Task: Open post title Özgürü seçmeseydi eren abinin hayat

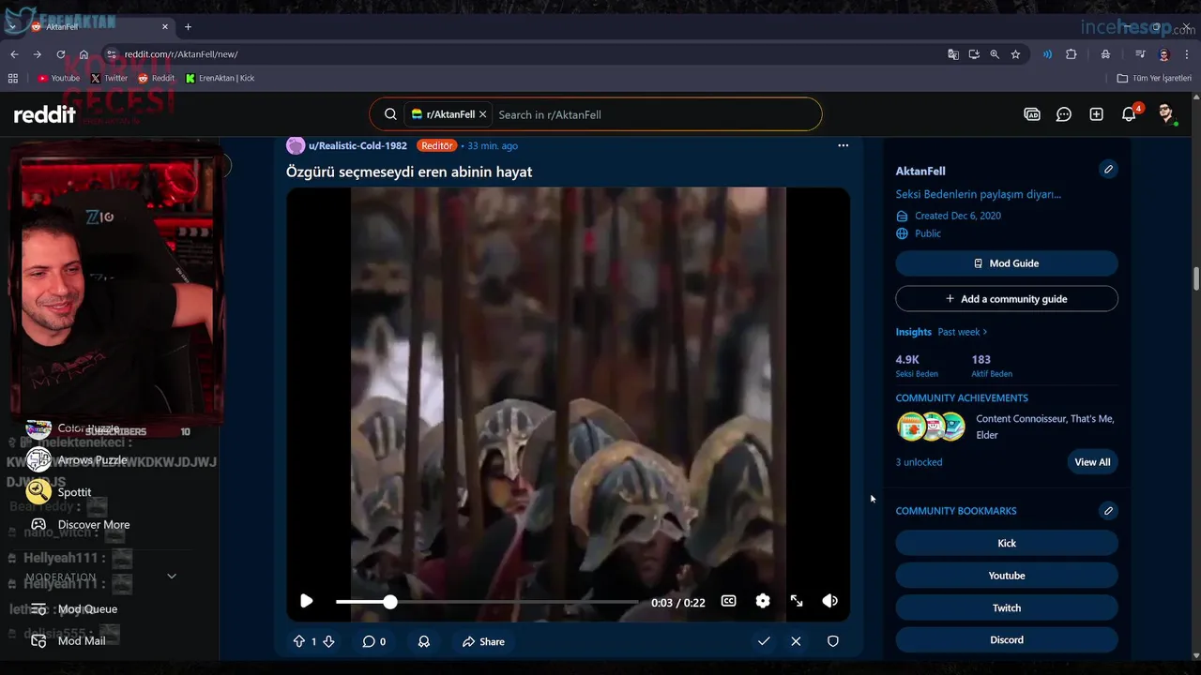Action: (409, 172)
